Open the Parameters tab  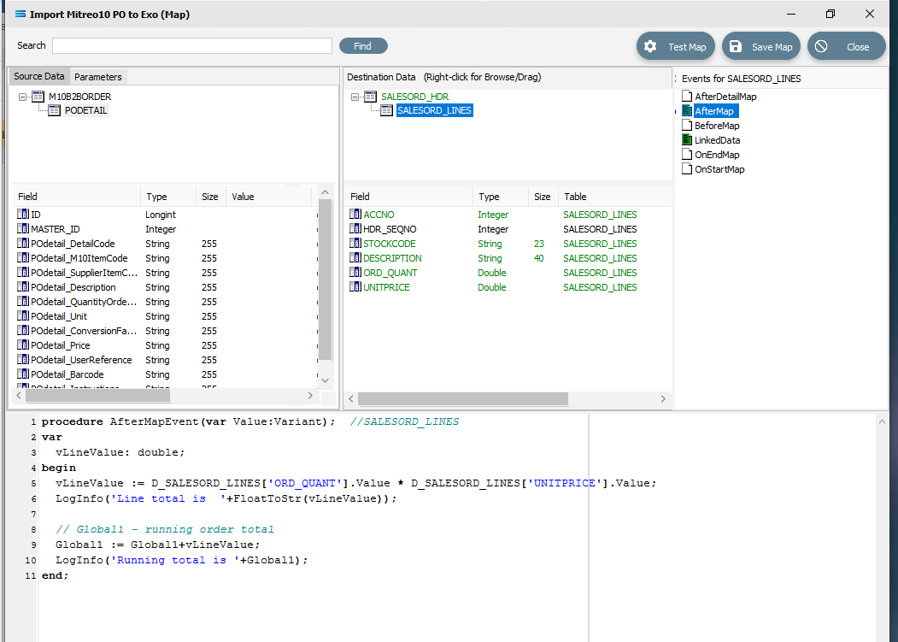(x=98, y=77)
